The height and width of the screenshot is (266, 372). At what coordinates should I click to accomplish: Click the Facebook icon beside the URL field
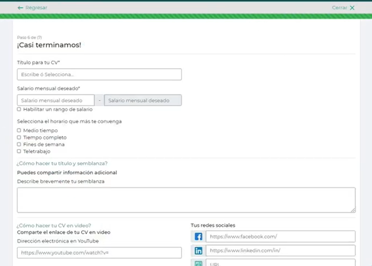point(198,237)
